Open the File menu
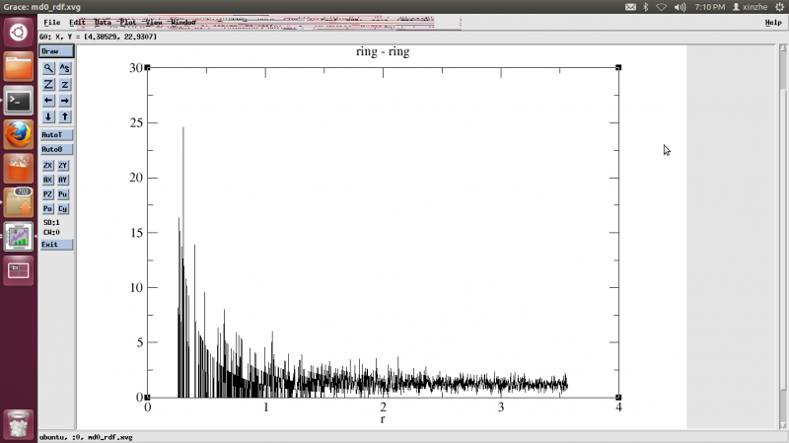This screenshot has width=789, height=443. click(x=51, y=22)
